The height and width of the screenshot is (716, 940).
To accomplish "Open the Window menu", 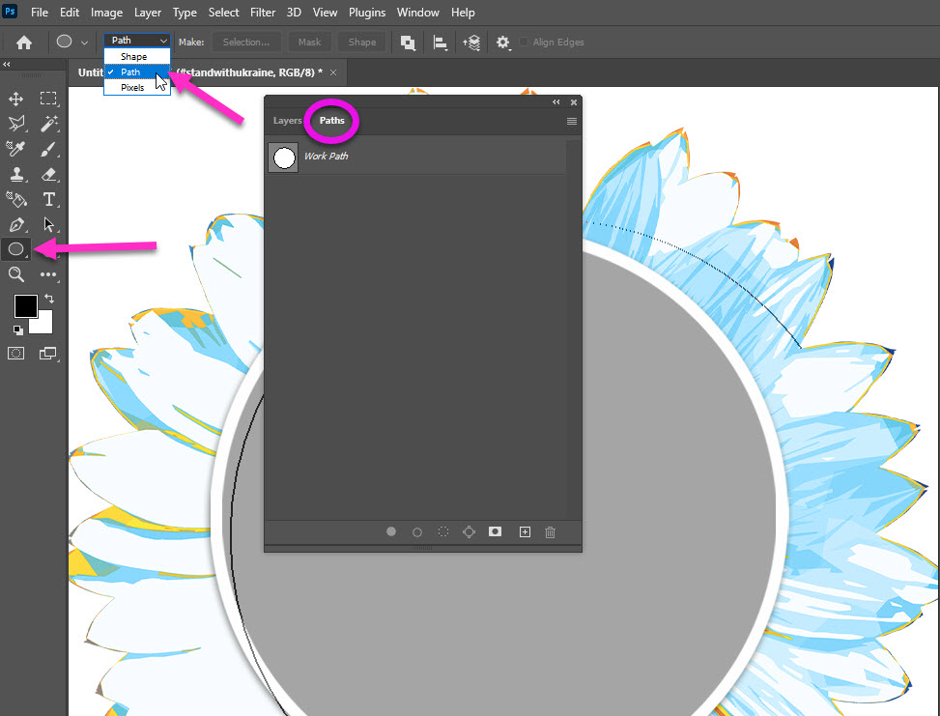I will coord(418,12).
